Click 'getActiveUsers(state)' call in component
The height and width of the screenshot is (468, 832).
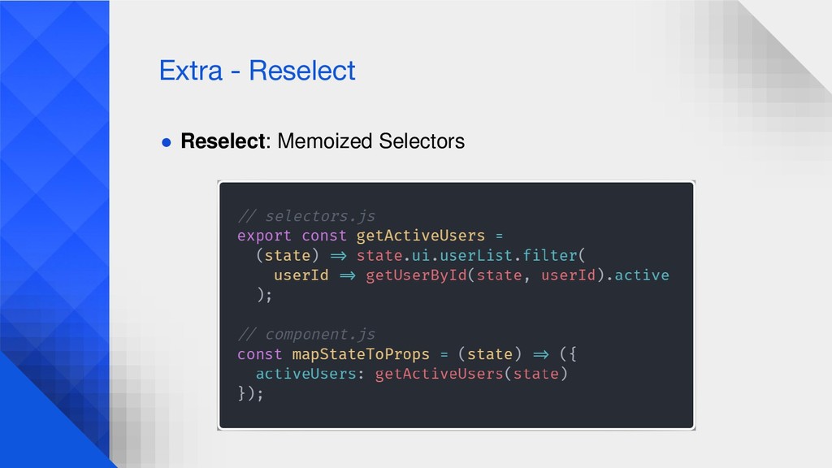tap(471, 374)
